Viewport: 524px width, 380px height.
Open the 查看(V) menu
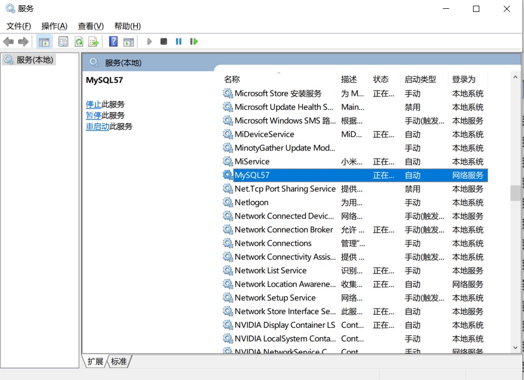point(90,26)
